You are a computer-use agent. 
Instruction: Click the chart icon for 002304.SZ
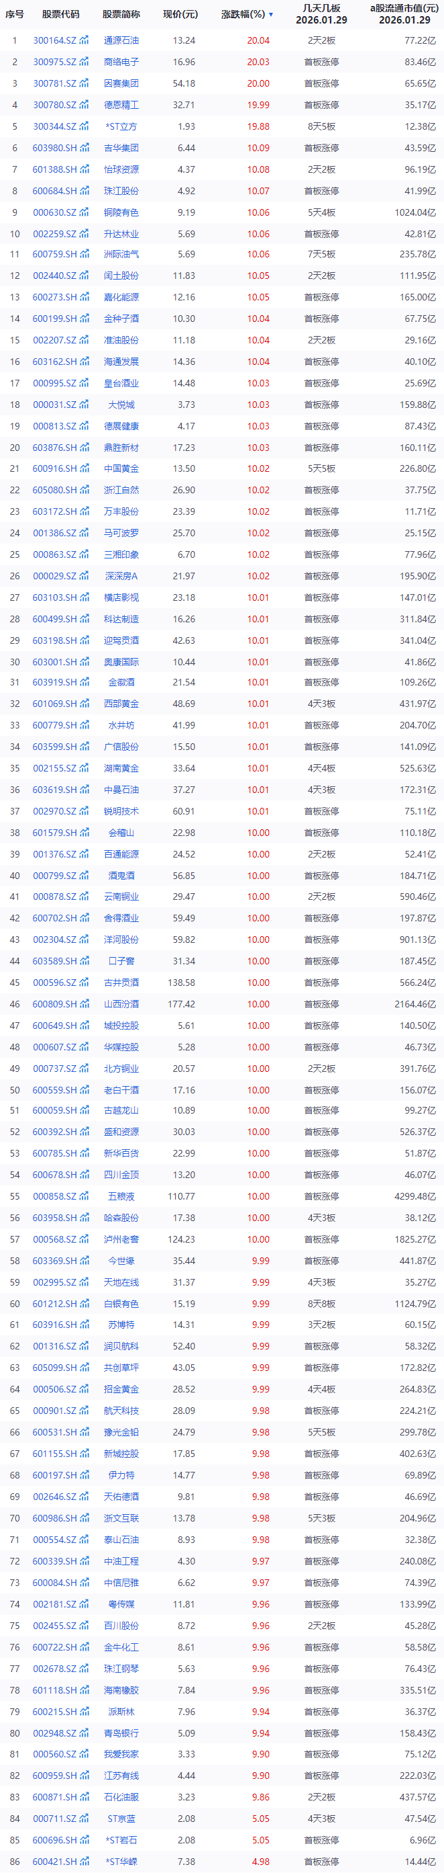click(x=85, y=940)
